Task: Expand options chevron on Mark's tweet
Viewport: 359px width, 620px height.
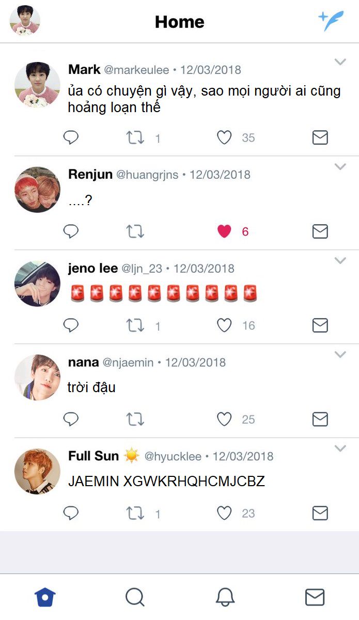Action: pos(340,62)
